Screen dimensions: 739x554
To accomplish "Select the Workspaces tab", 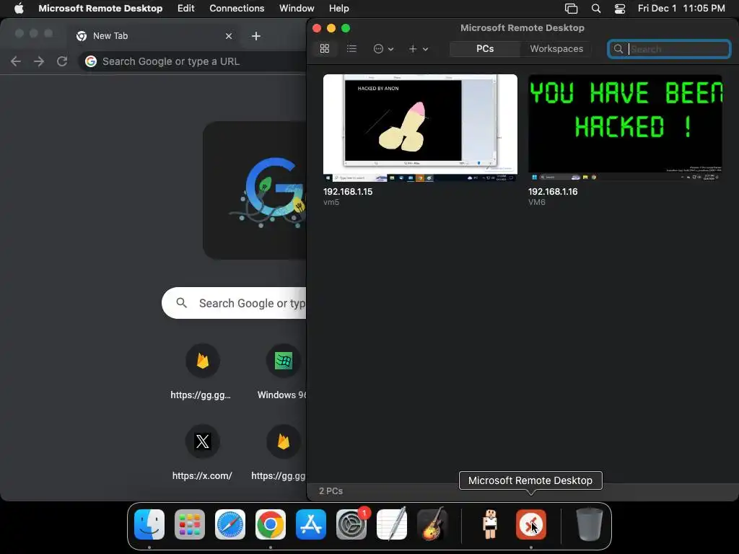I will point(556,48).
